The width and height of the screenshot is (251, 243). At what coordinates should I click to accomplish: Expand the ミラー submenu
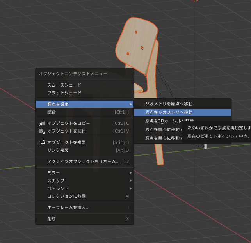pyautogui.click(x=84, y=173)
